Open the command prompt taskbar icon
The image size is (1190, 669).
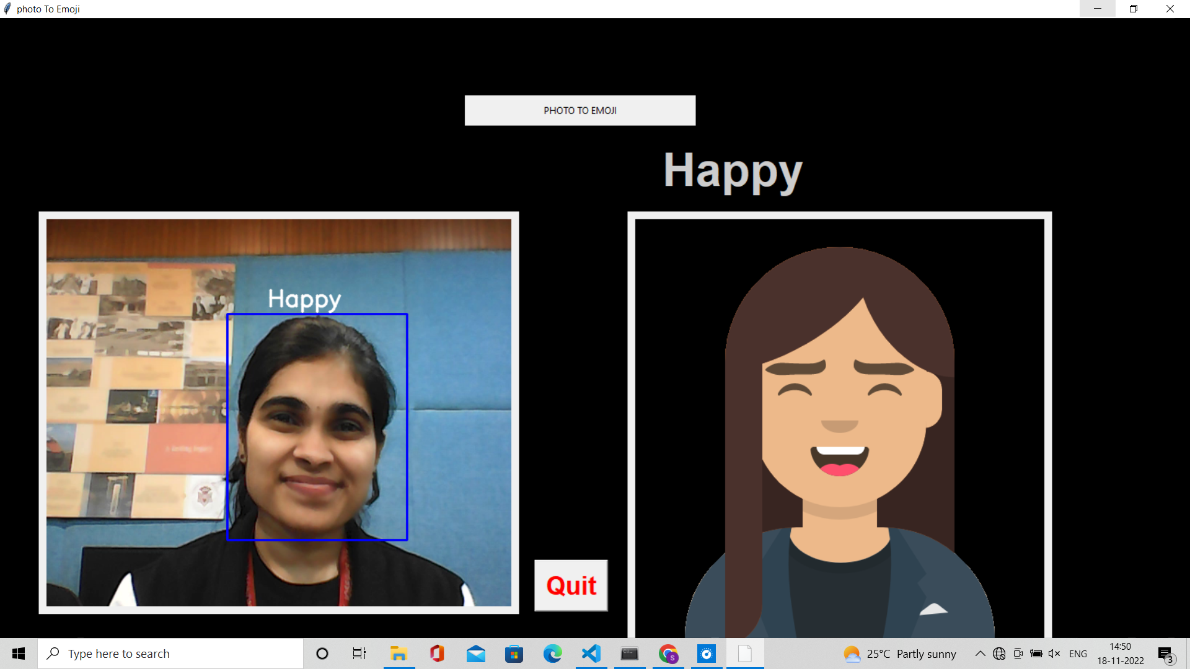630,653
